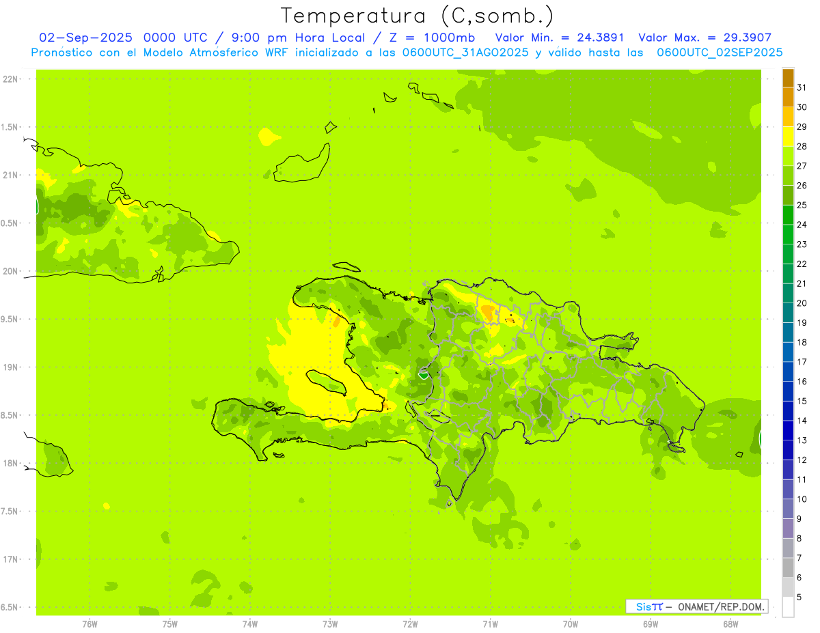Click the '76W' longitude label
Image resolution: width=820 pixels, height=633 pixels.
90,624
